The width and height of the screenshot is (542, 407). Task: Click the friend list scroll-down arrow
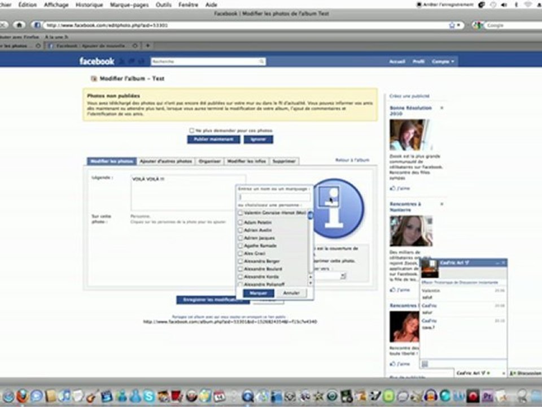pyautogui.click(x=310, y=283)
